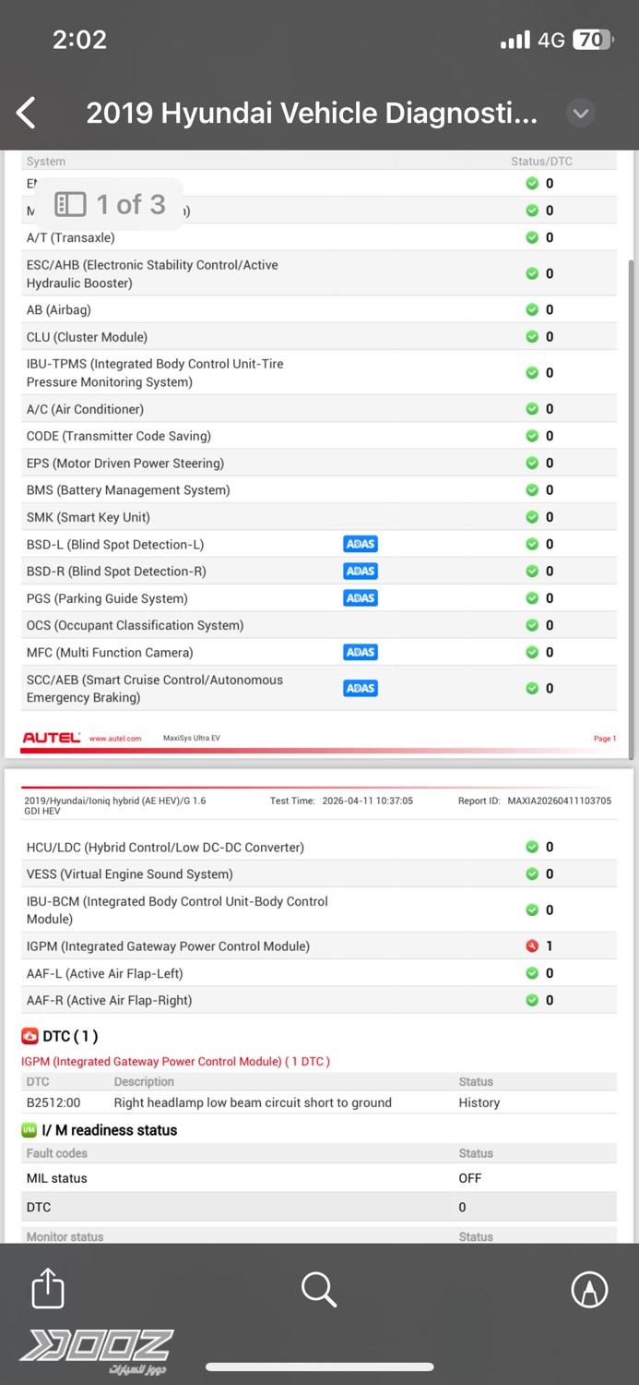
Task: Tap the green check for A/T (Transaxle)
Action: pyautogui.click(x=532, y=237)
